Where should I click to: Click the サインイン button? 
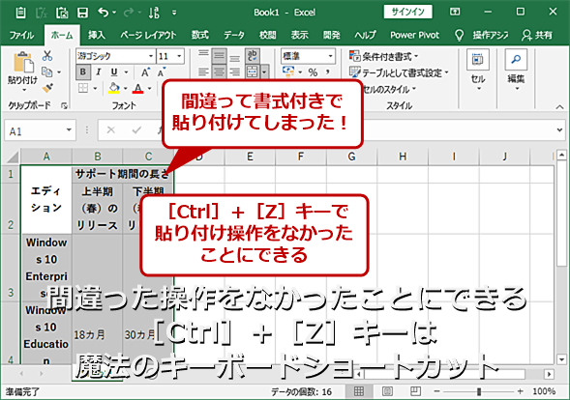coord(407,12)
